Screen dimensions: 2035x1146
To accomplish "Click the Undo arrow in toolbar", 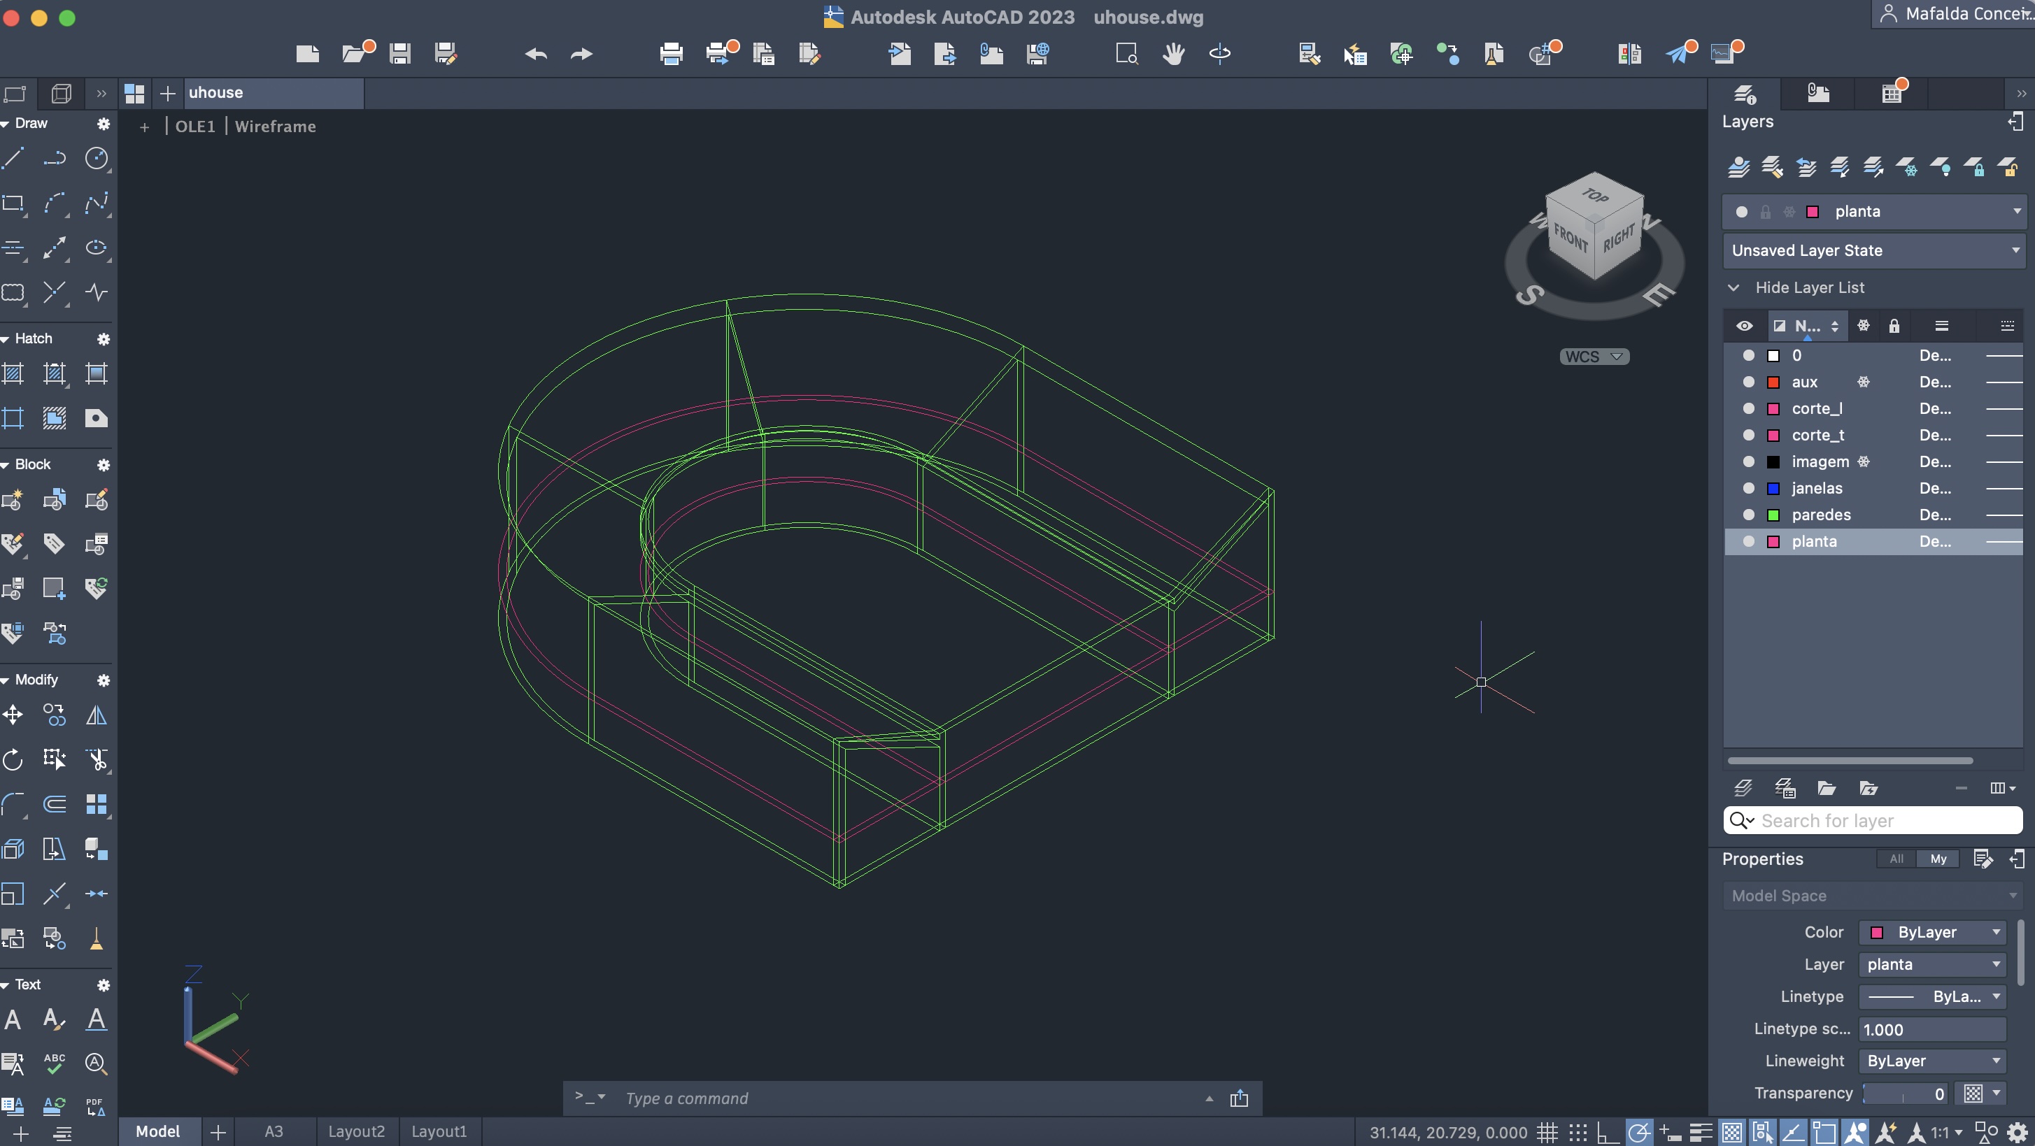I will (536, 54).
